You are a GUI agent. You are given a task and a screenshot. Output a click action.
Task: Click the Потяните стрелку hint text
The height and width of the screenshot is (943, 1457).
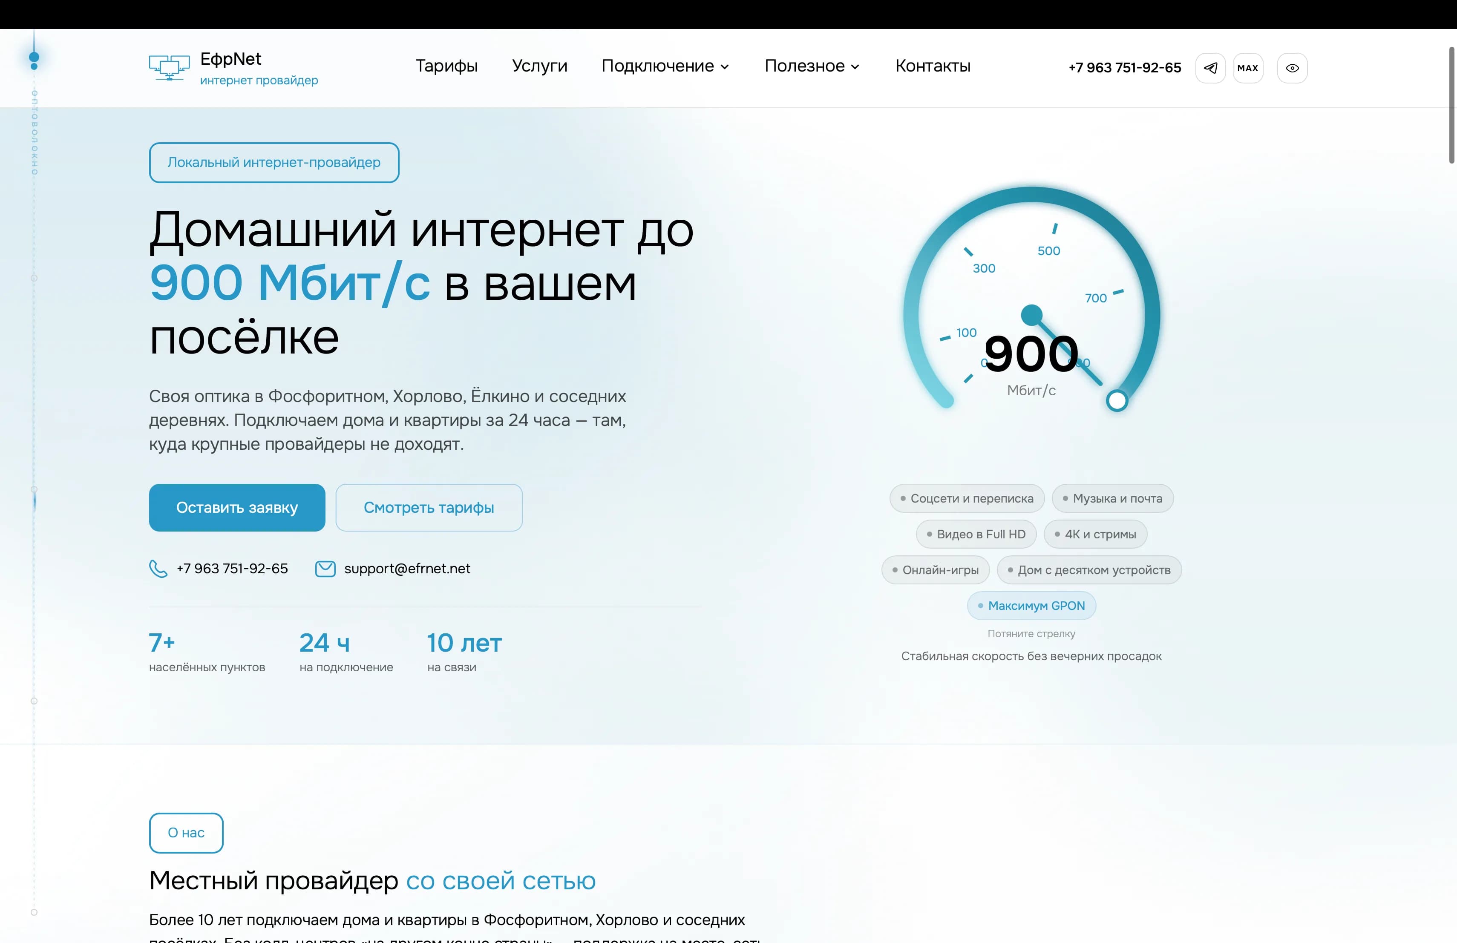(1031, 633)
